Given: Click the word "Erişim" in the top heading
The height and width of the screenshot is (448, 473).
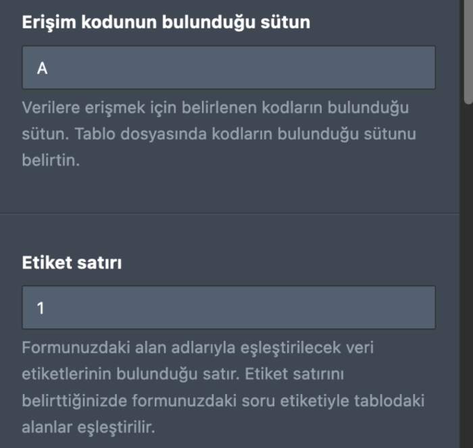Looking at the screenshot, I should (x=48, y=22).
